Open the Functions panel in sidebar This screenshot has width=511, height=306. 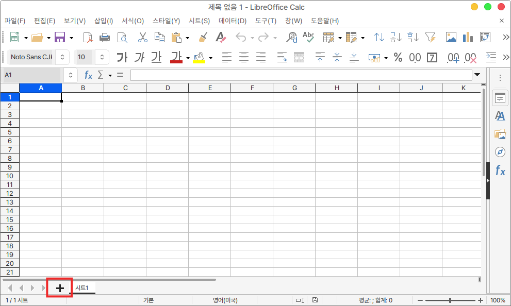point(500,171)
